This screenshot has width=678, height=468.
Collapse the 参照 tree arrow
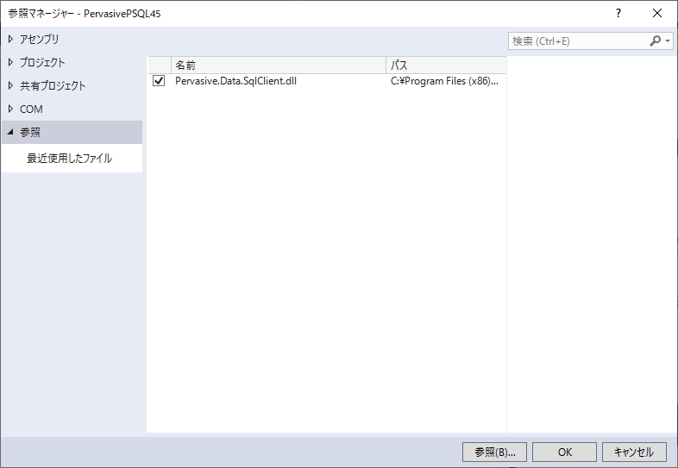11,132
